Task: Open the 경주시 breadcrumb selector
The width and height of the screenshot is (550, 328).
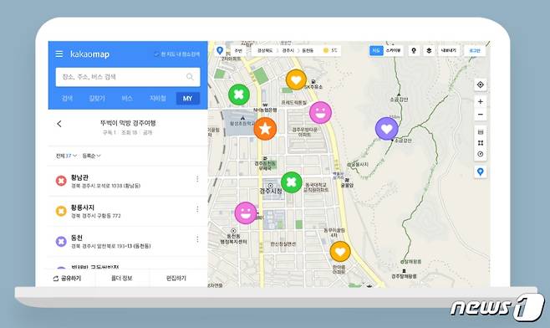Action: coord(288,50)
